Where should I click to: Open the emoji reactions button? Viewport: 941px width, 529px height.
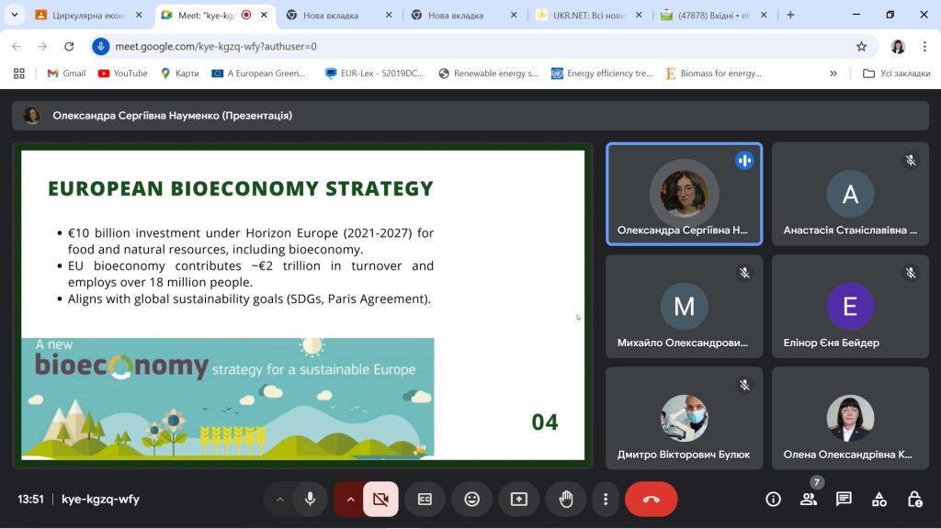(472, 499)
